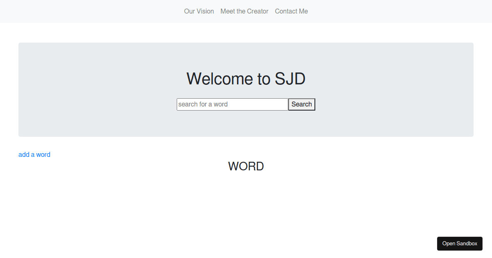The image size is (492, 258).
Task: Go to Meet the Creator
Action: point(244,11)
